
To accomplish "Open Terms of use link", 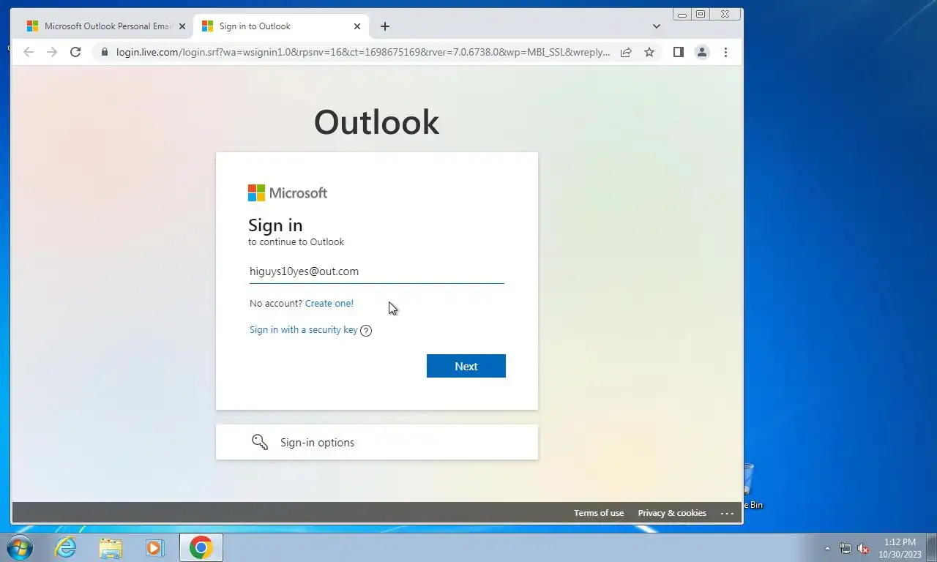I will (599, 513).
